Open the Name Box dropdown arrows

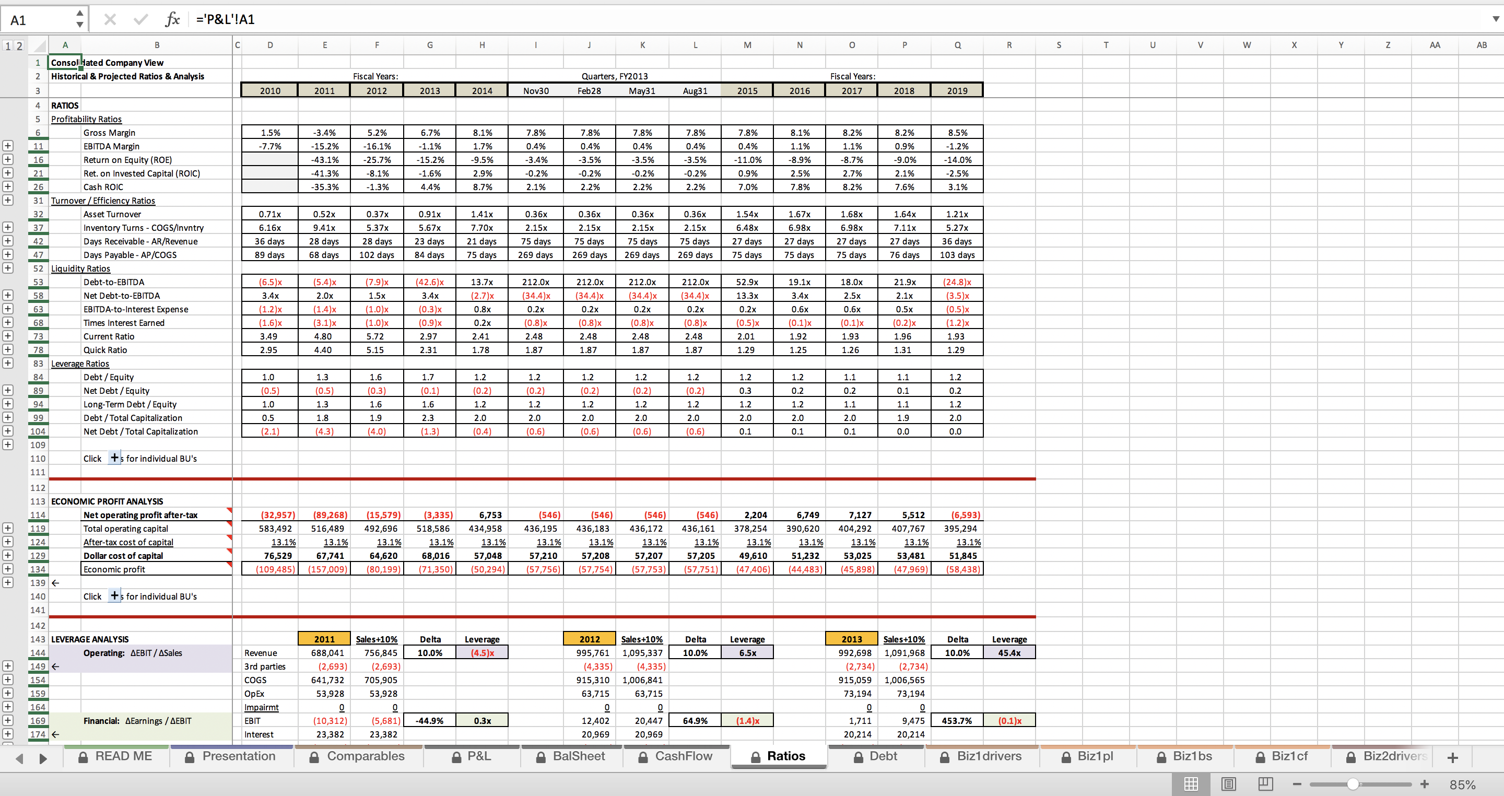click(x=80, y=19)
